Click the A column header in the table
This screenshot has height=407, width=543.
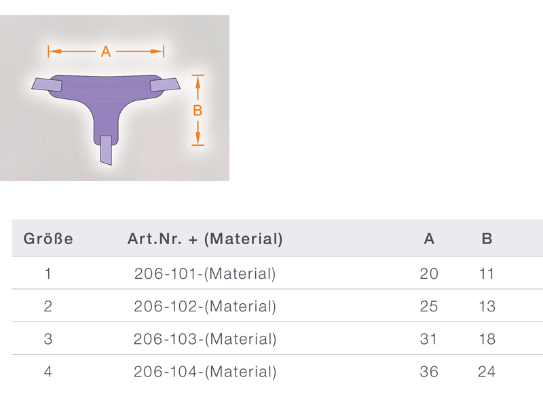[429, 239]
